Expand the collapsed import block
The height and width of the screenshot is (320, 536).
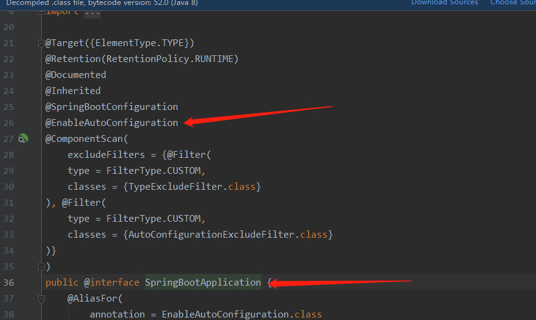41,12
